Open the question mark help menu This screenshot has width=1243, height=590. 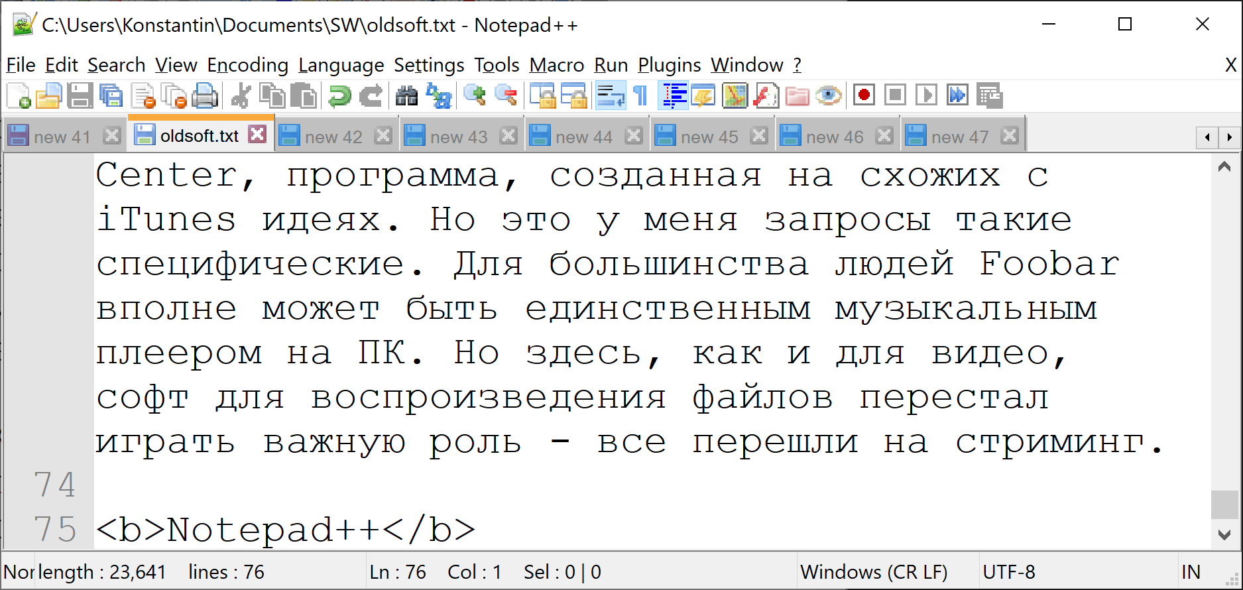pos(798,65)
